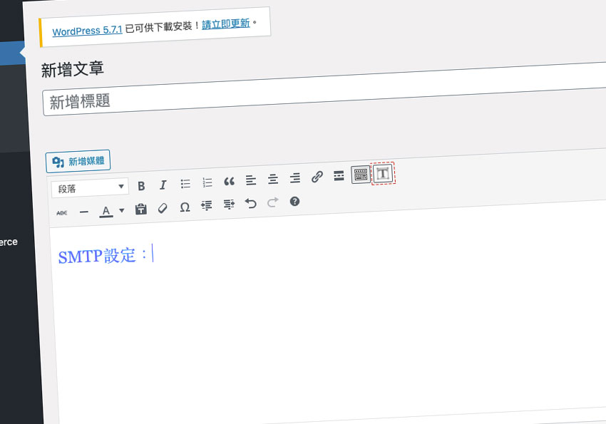Open keyboard shortcuts help

click(294, 201)
